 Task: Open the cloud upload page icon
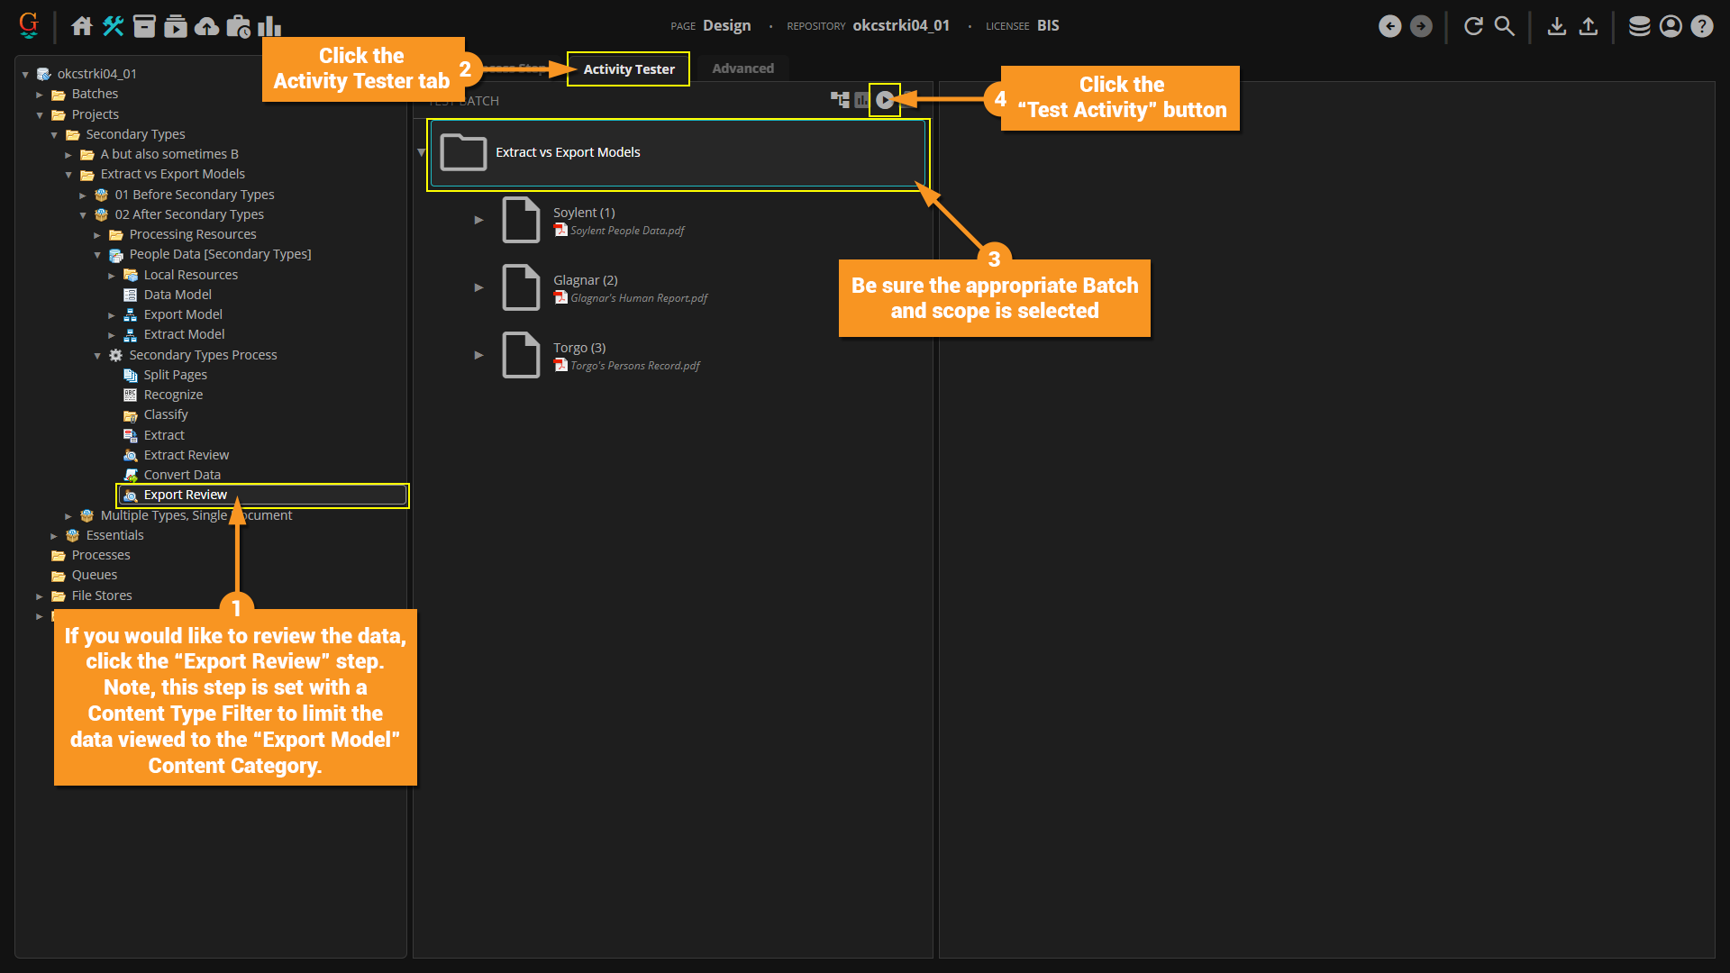tap(206, 26)
